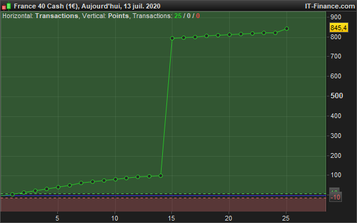Image resolution: width=357 pixels, height=223 pixels.
Task: Click the 5 label on the horizontal axis
Action: point(57,218)
